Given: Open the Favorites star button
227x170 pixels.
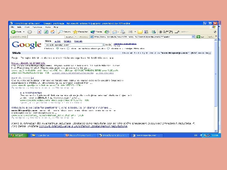Looking at the screenshot, I should (80, 32).
